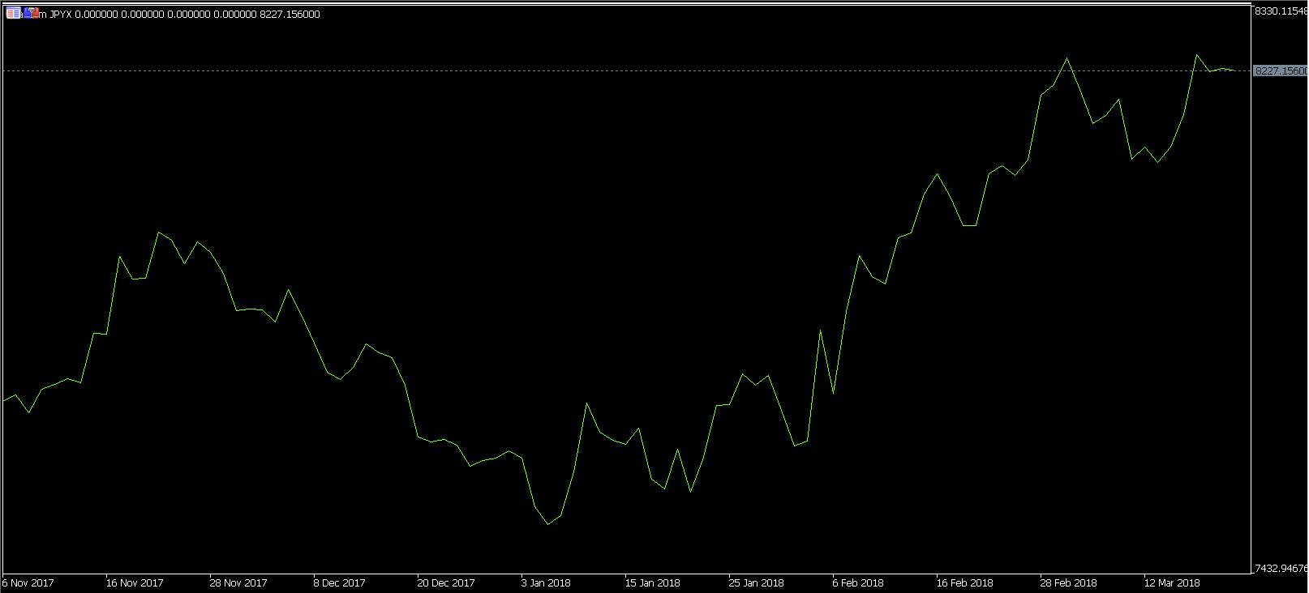The width and height of the screenshot is (1309, 593).
Task: Click the 7432.94676 bottom price scale label
Action: click(1280, 569)
